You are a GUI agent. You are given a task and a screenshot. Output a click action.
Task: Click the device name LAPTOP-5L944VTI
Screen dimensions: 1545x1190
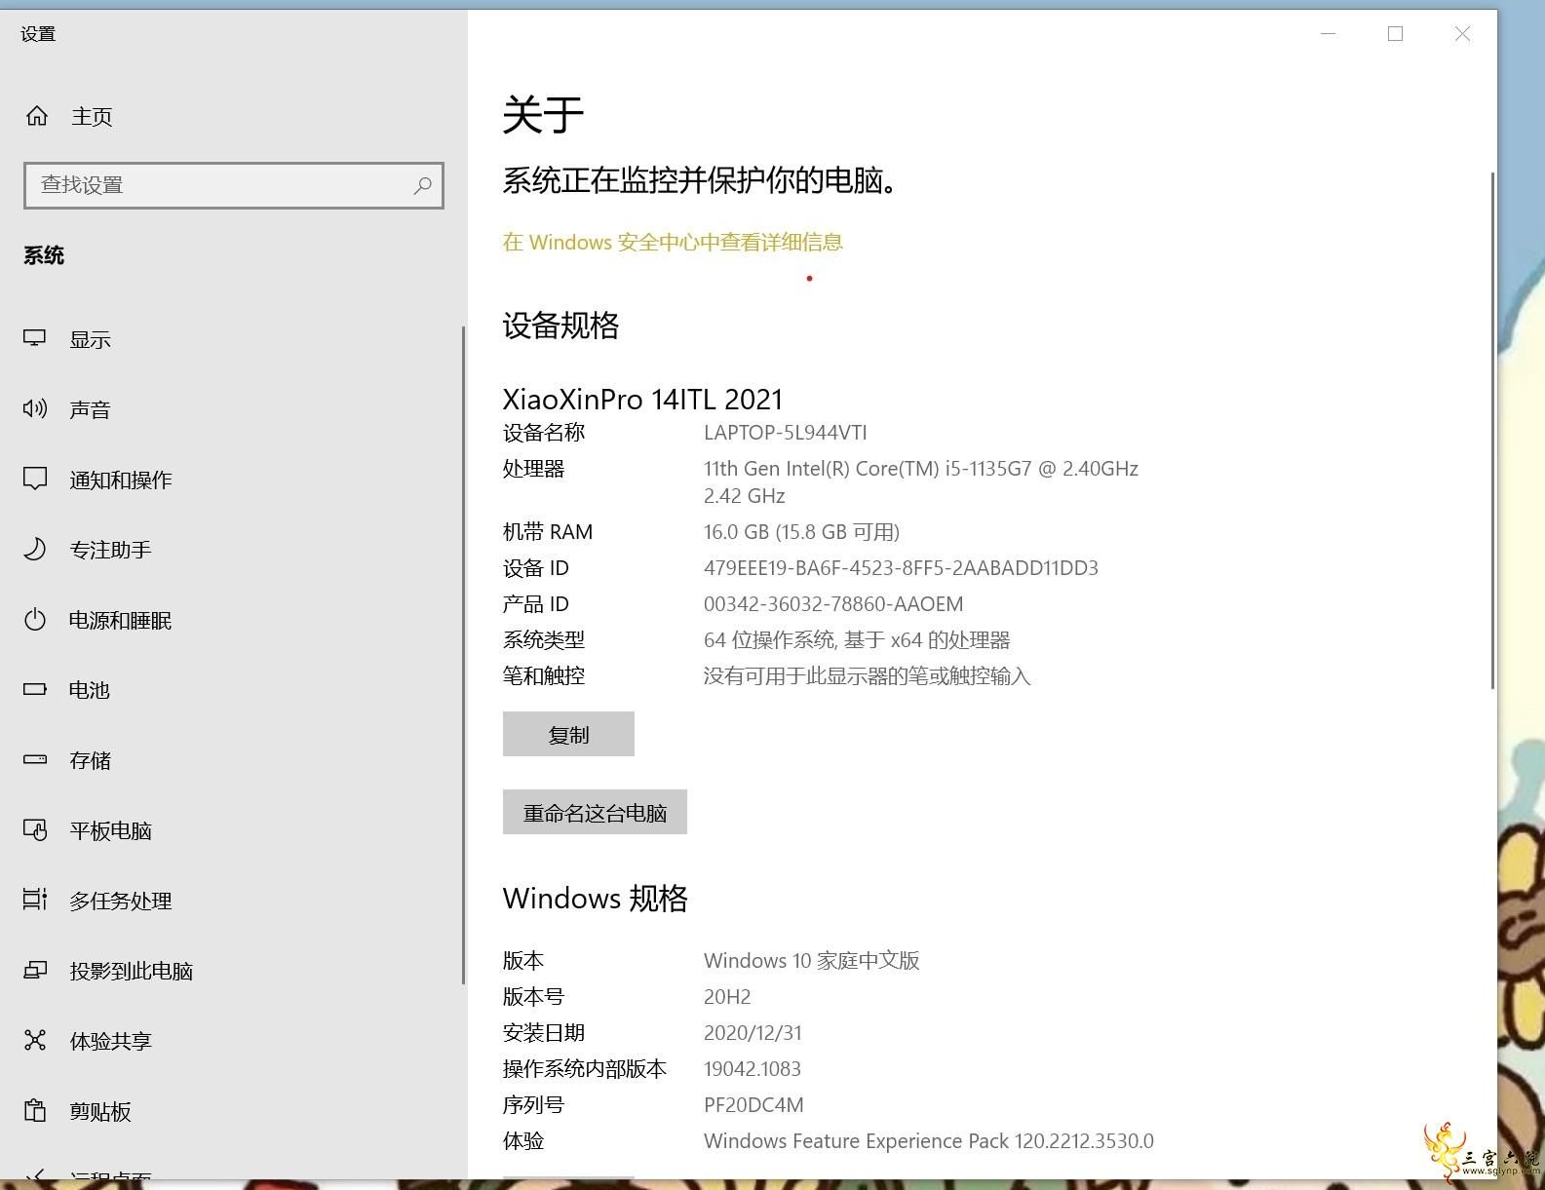point(785,433)
